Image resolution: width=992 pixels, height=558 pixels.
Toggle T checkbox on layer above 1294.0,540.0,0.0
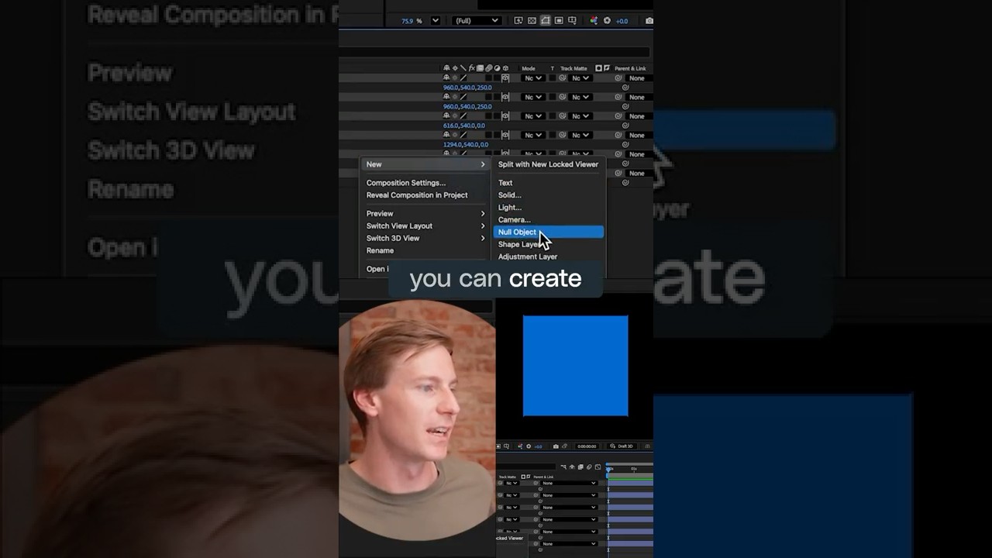552,134
